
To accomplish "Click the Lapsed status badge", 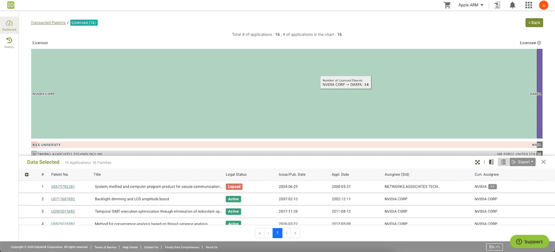I will (x=234, y=187).
